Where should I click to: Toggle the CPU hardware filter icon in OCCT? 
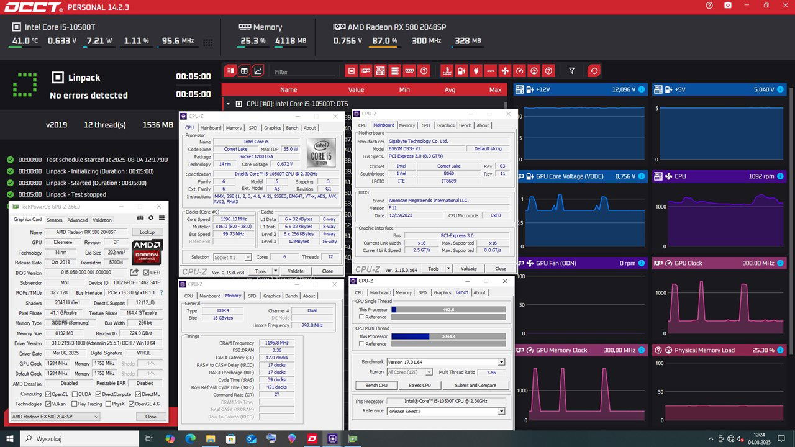(x=352, y=71)
